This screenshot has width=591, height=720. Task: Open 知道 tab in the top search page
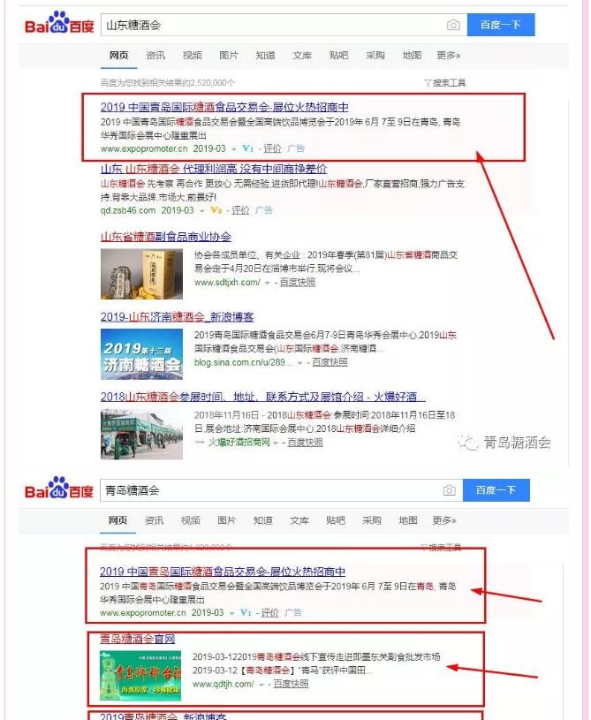(x=265, y=55)
